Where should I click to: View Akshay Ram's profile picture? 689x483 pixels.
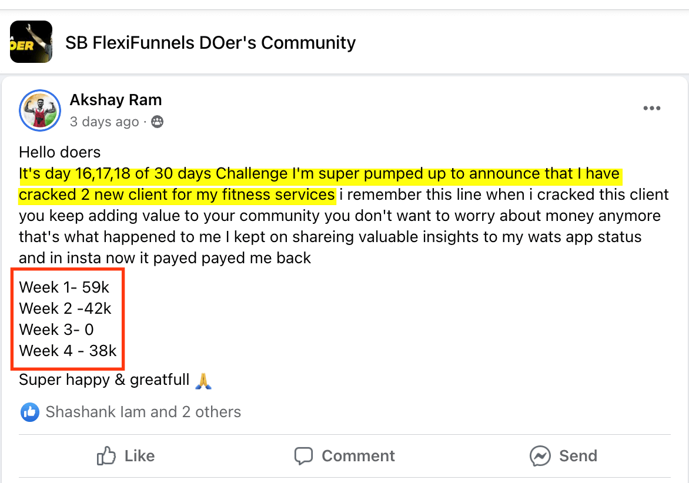pos(40,110)
